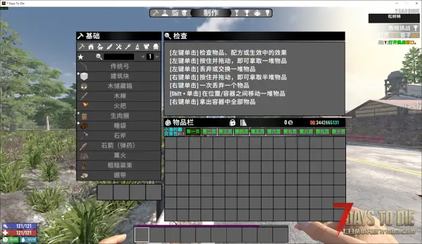Click the 检查 panel magnifier icon
This screenshot has height=244, width=422.
[168, 36]
